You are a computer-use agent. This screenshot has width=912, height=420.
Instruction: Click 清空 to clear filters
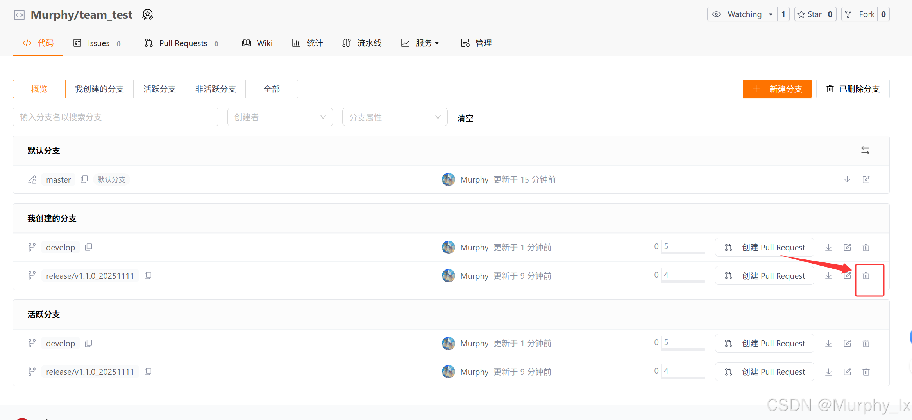(x=465, y=118)
